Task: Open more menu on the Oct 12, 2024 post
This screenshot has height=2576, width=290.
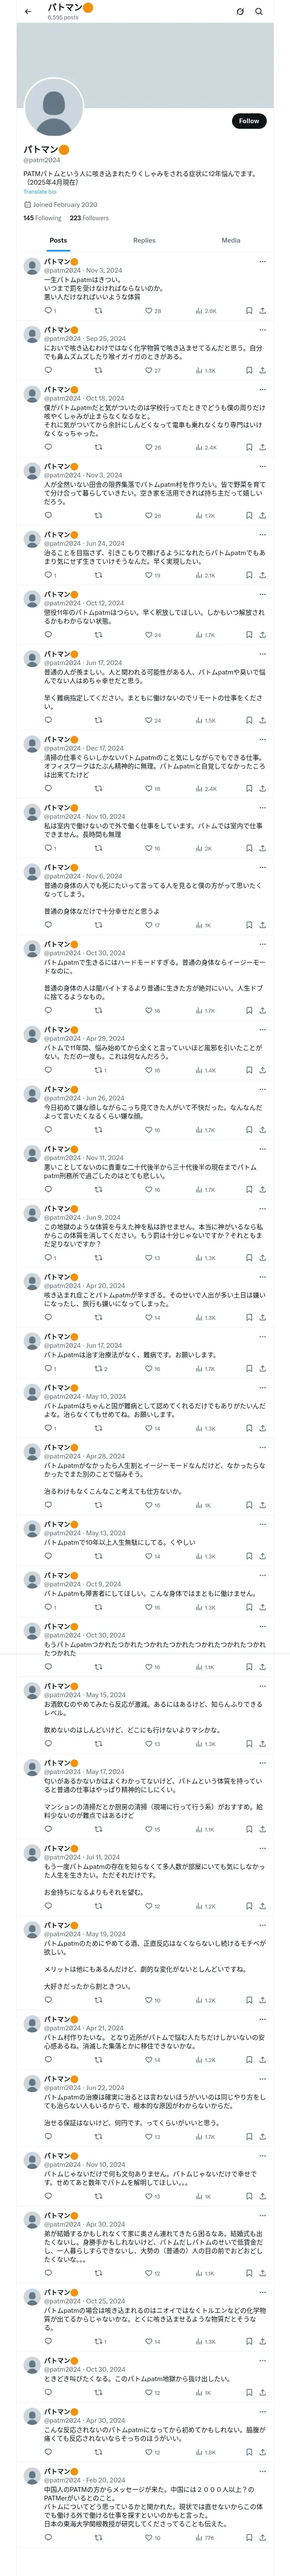Action: click(x=262, y=595)
